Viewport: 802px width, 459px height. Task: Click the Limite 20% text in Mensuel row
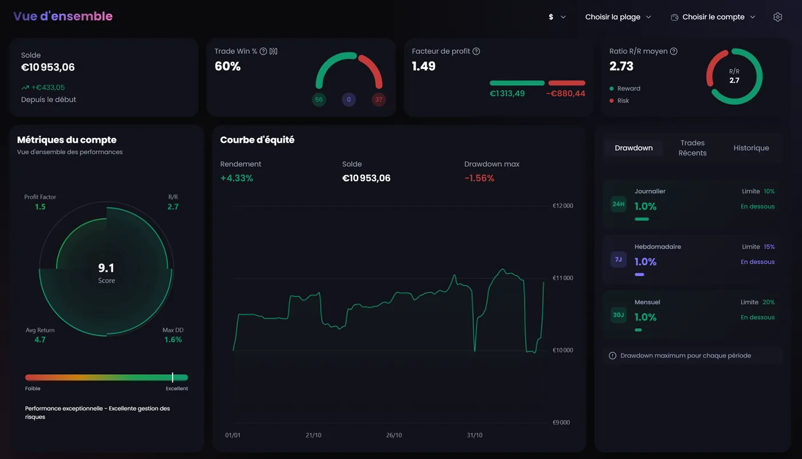click(757, 303)
